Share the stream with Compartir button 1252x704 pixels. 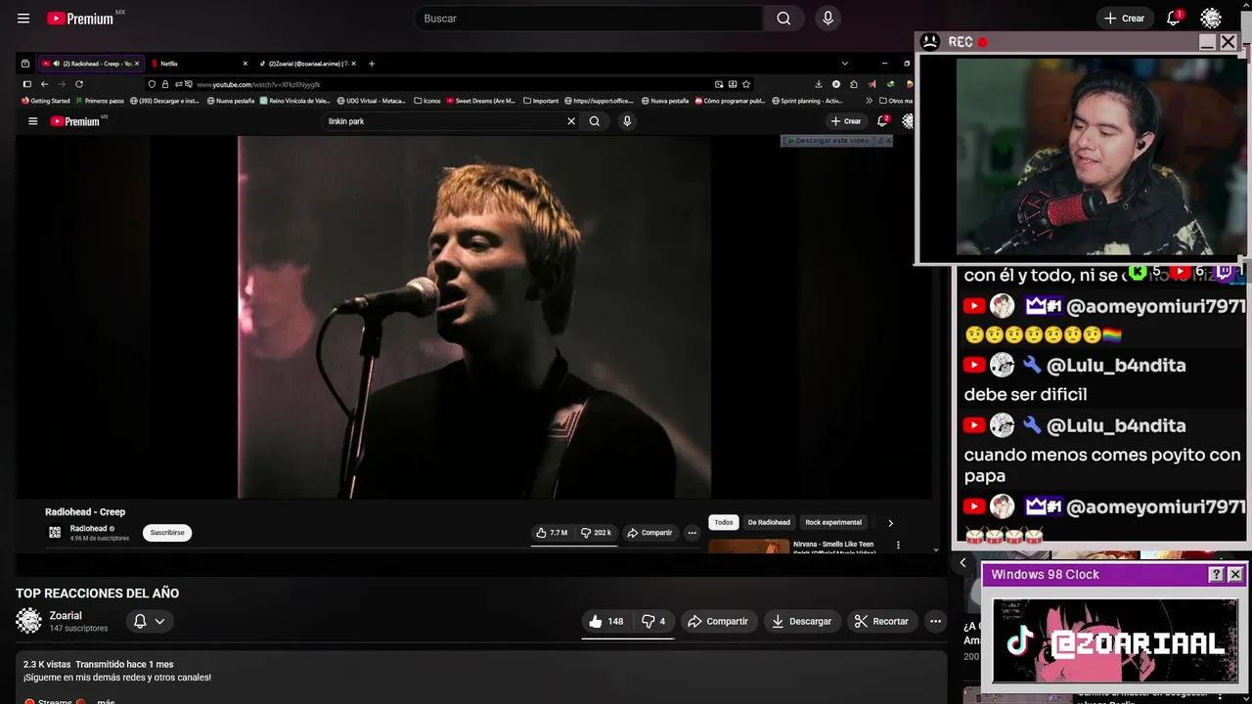pyautogui.click(x=718, y=621)
